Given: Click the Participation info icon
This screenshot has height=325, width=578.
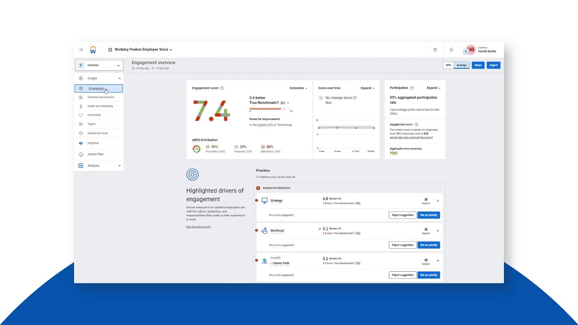Looking at the screenshot, I should [412, 88].
